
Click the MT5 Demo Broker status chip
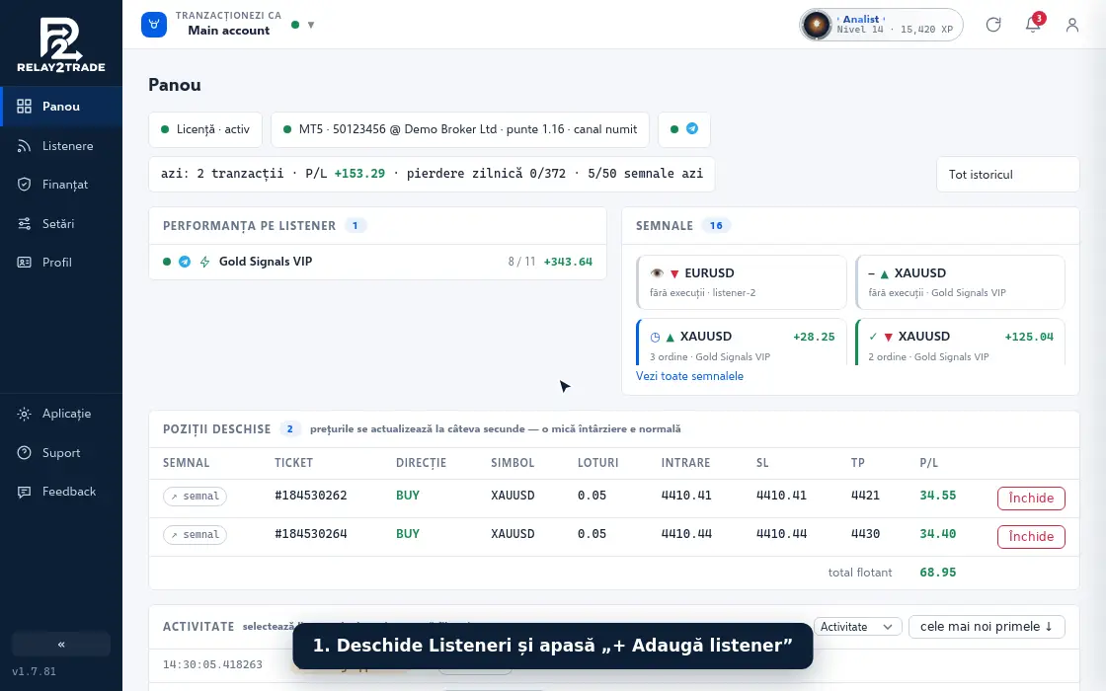click(x=460, y=129)
